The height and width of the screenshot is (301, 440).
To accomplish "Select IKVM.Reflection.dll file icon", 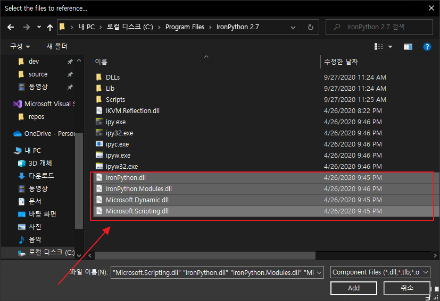I will click(x=99, y=110).
